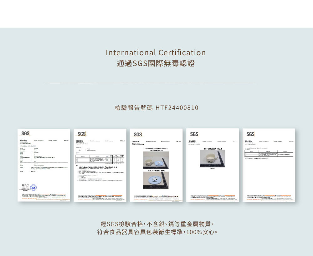Screen dimensions: 313x256
Task: Click the SGS logo on the second report page
Action: pos(82,134)
